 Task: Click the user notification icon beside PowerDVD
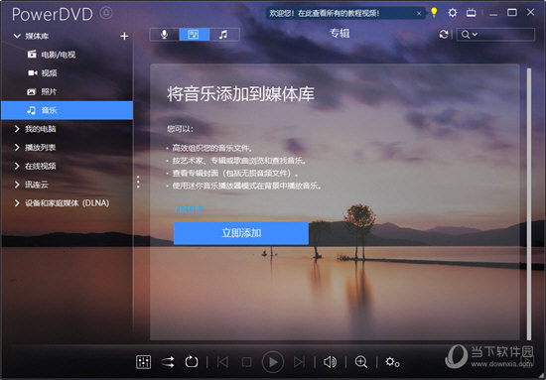(x=106, y=13)
